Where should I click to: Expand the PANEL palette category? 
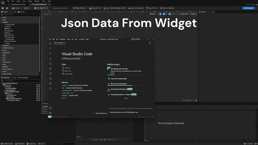(1, 64)
